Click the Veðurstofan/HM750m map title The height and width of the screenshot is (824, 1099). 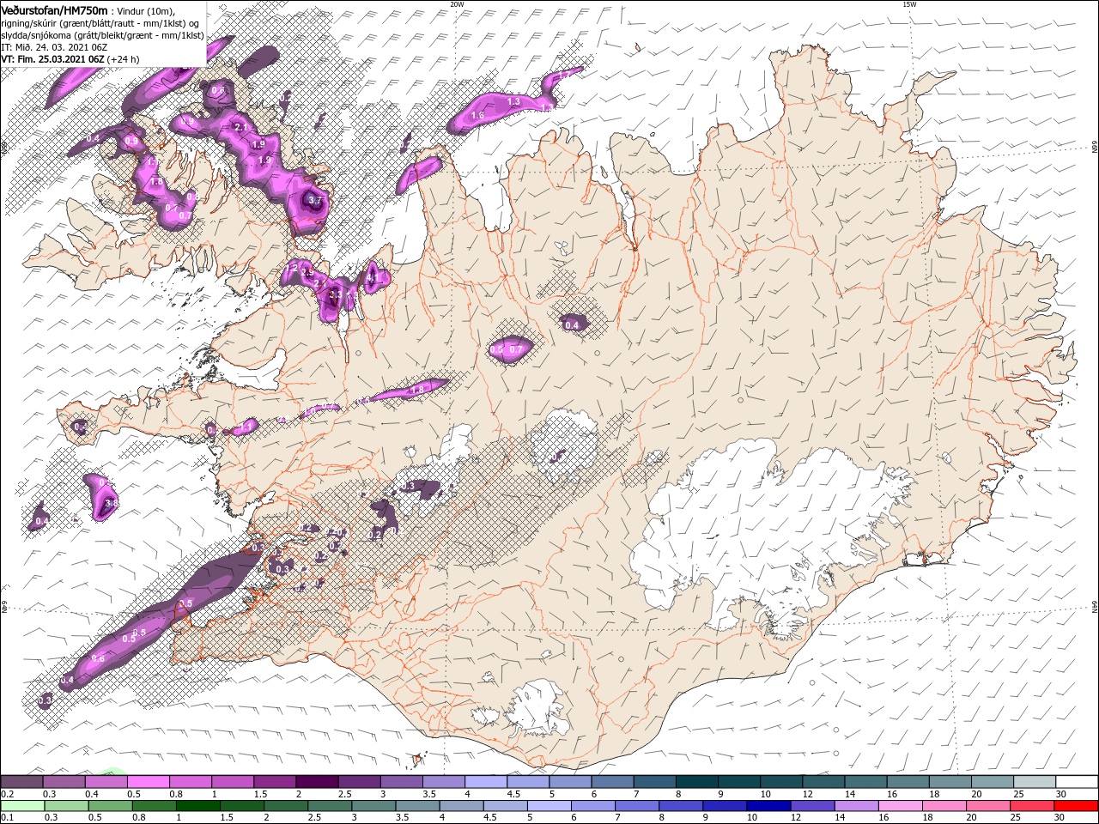[x=54, y=10]
